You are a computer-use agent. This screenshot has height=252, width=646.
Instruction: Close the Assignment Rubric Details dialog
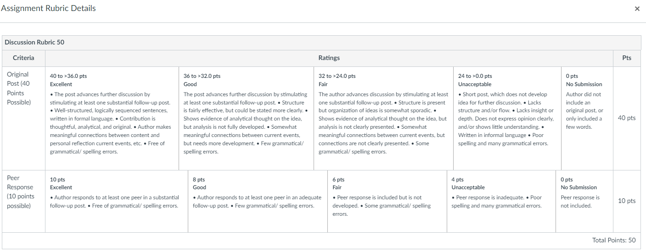(637, 9)
